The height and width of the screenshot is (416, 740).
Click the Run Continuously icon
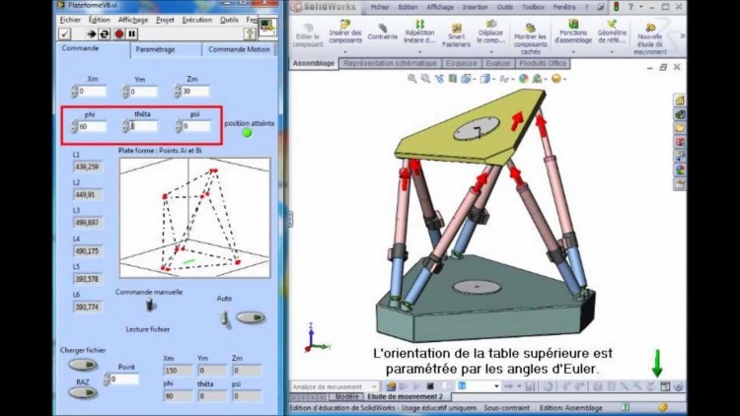105,34
